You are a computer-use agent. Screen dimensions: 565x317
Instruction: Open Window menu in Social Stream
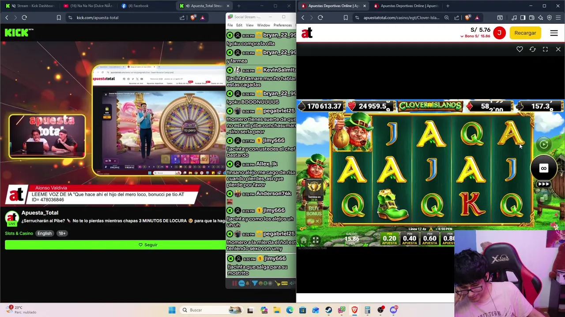click(264, 25)
